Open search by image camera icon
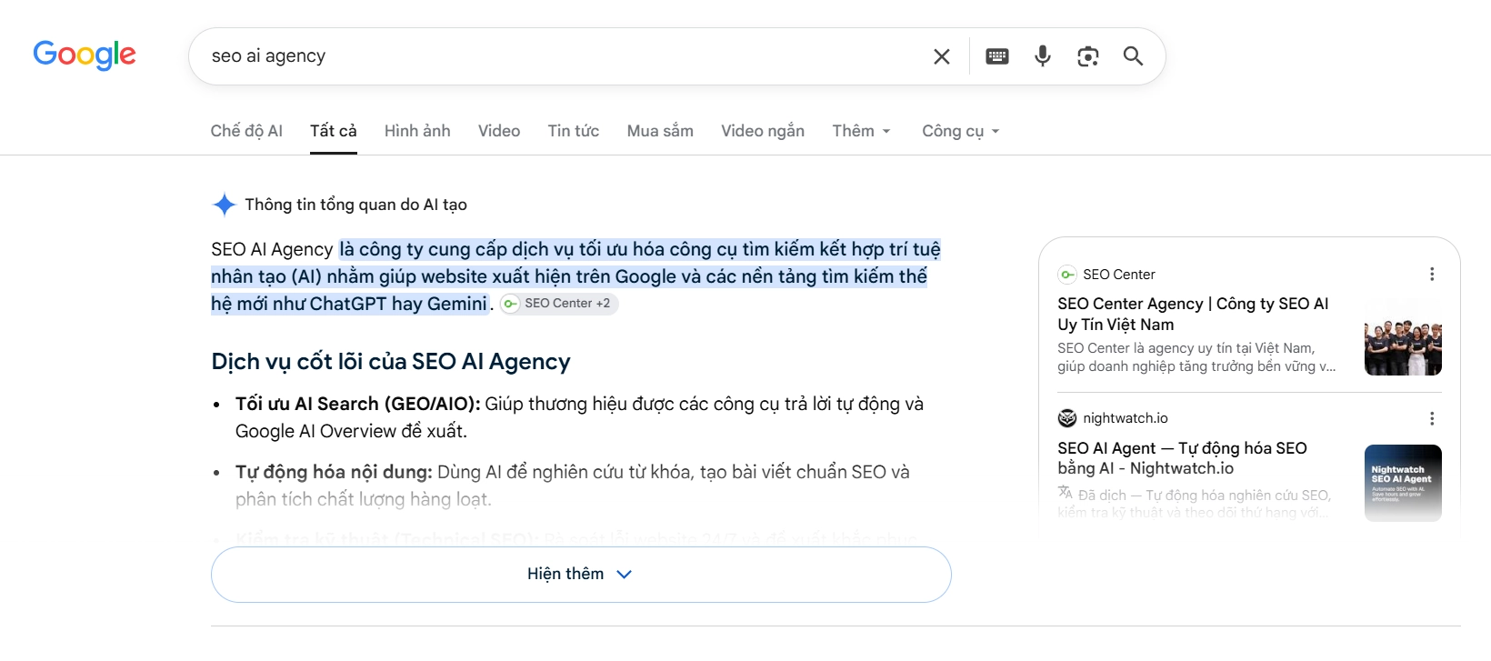 [x=1088, y=56]
